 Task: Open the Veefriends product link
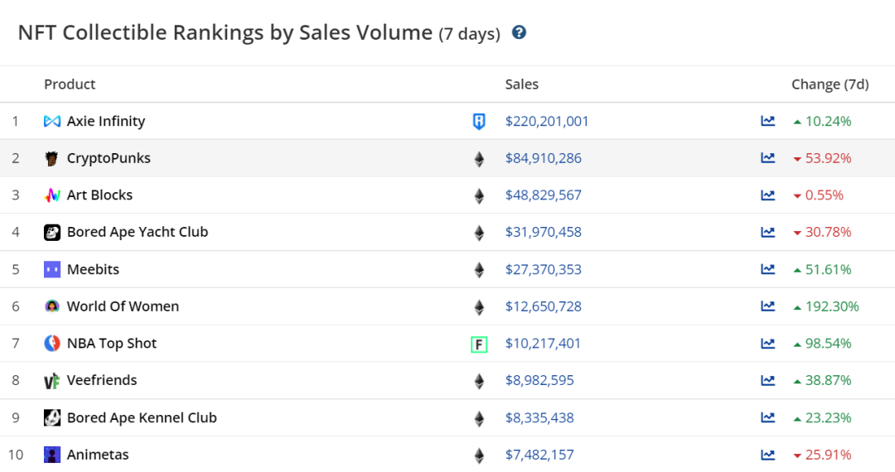[x=102, y=380]
